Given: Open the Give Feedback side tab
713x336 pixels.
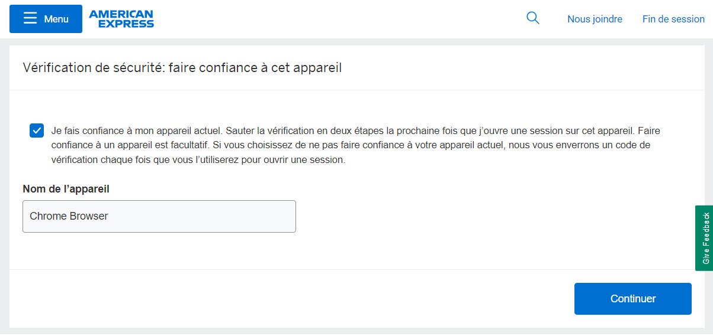Looking at the screenshot, I should click(705, 238).
